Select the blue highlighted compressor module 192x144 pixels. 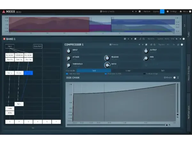[x=28, y=73]
